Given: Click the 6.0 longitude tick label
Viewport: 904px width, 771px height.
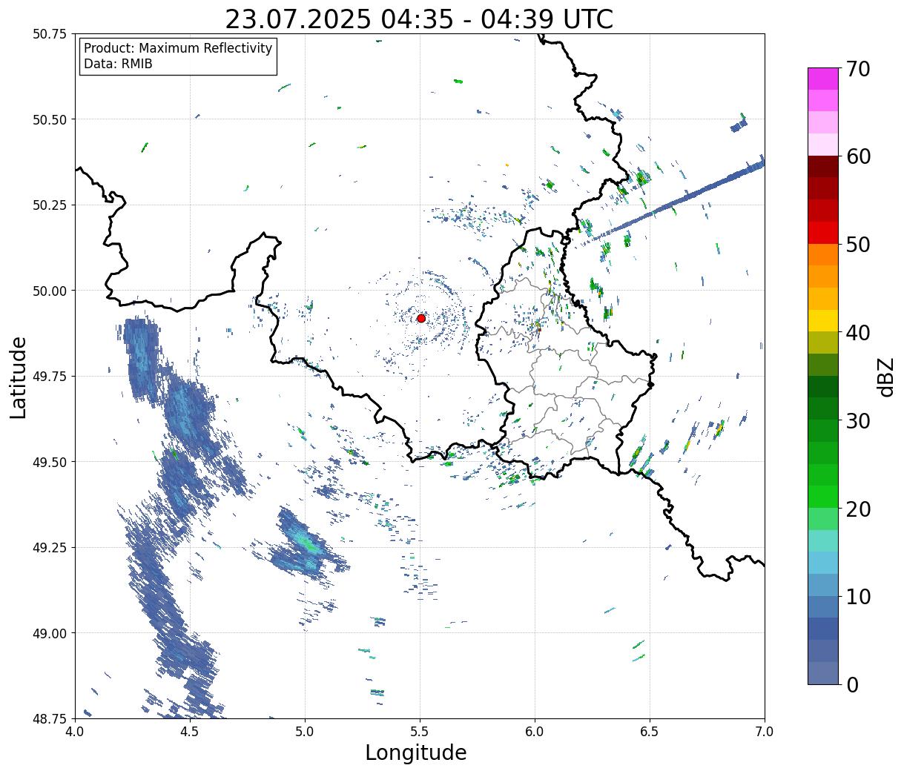Looking at the screenshot, I should [x=535, y=732].
